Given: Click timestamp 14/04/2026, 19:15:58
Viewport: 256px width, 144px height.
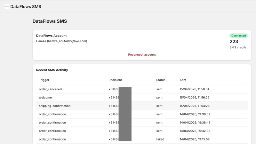Looking at the screenshot, I should 195,139.
